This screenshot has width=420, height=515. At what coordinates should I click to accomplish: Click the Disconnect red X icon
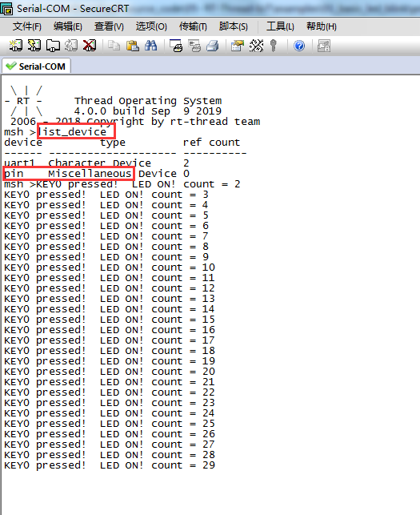pos(90,46)
